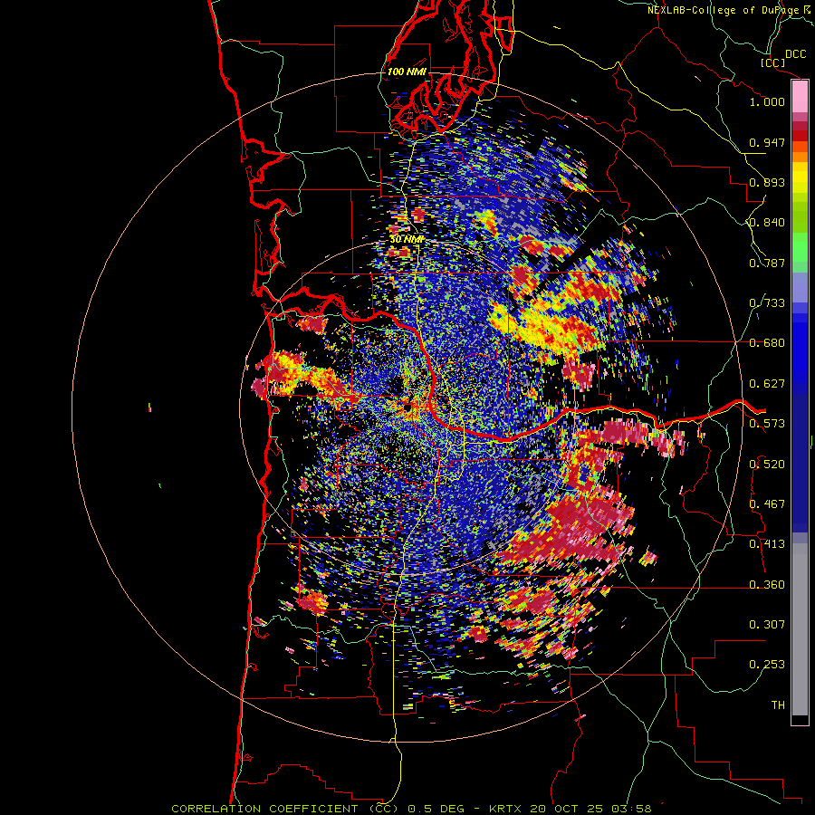Click the 0.627 color scale value
This screenshot has width=815, height=815.
point(767,384)
